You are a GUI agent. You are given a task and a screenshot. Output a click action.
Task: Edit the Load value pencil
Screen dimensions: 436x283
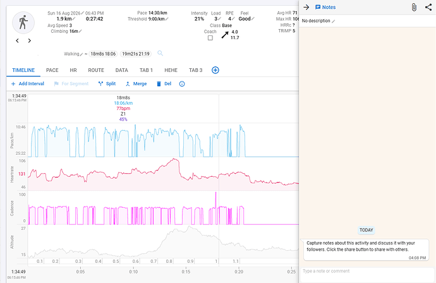(x=219, y=19)
